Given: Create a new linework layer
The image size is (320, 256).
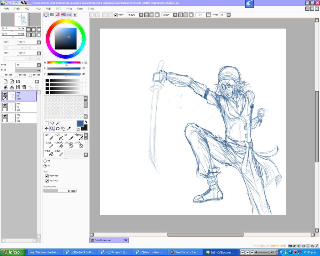Looking at the screenshot, I should (x=12, y=82).
